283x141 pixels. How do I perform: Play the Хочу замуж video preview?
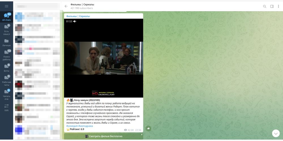click(104, 58)
